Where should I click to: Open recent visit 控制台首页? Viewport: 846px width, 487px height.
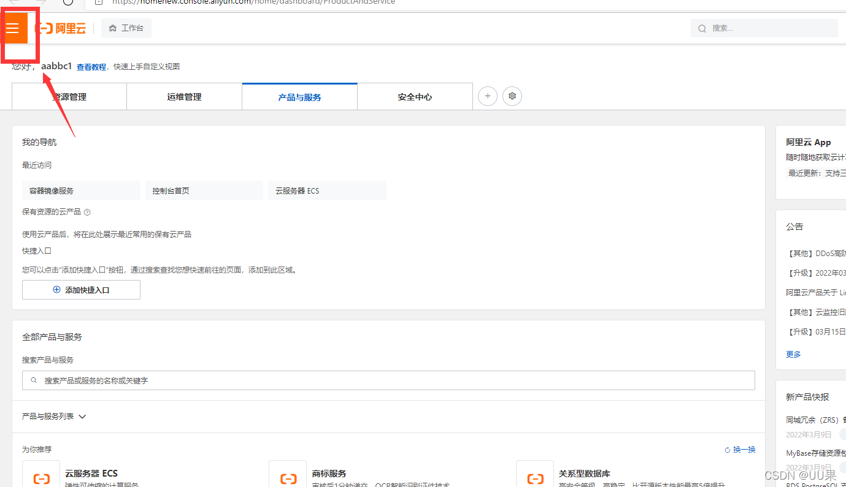coord(204,191)
